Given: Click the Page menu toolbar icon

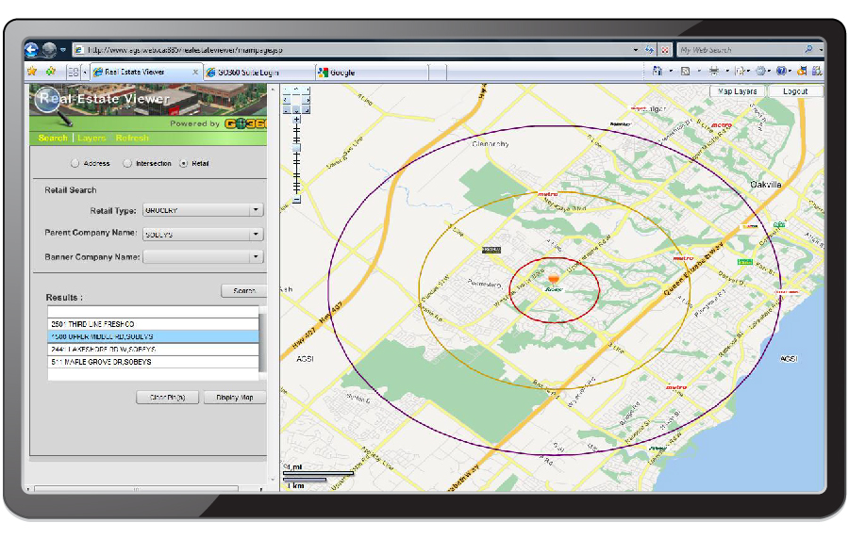Looking at the screenshot, I should [x=740, y=71].
